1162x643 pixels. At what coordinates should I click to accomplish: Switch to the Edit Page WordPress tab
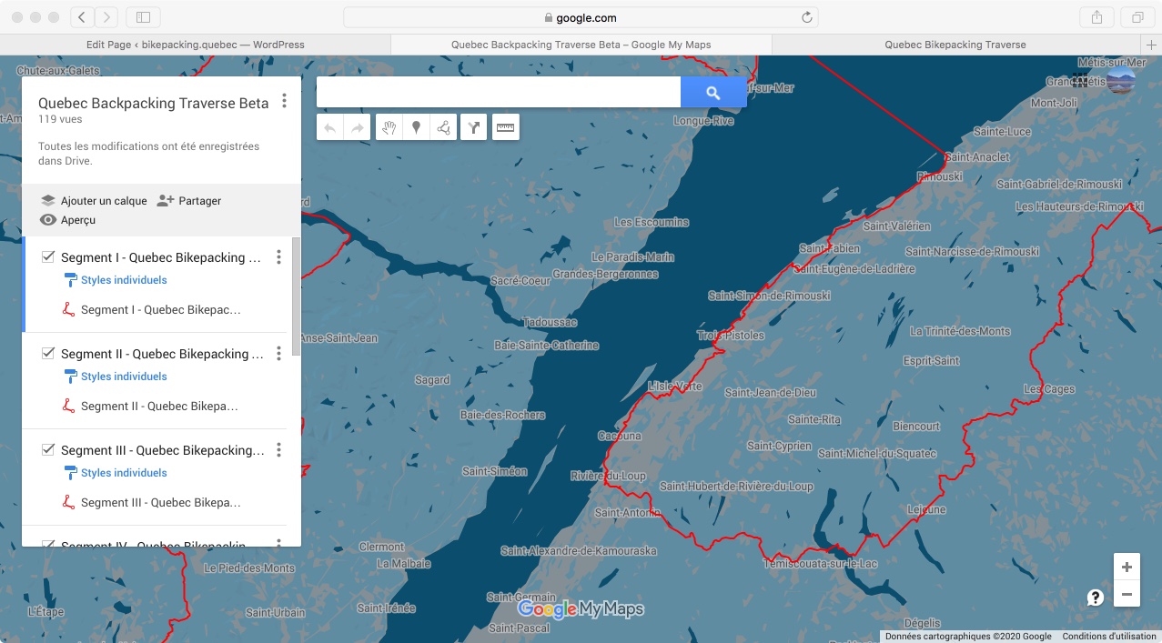coord(196,45)
